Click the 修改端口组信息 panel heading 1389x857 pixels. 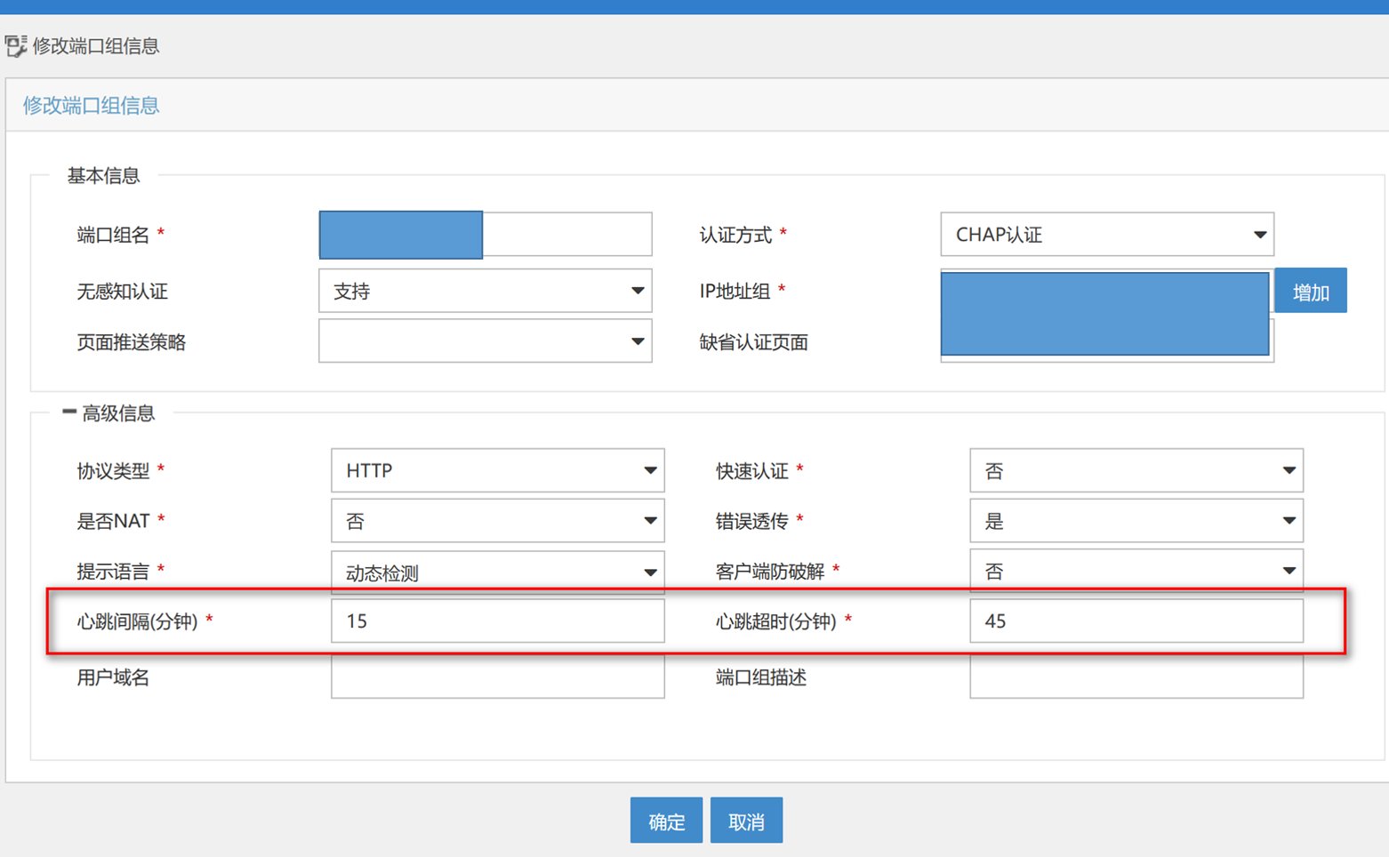(91, 106)
